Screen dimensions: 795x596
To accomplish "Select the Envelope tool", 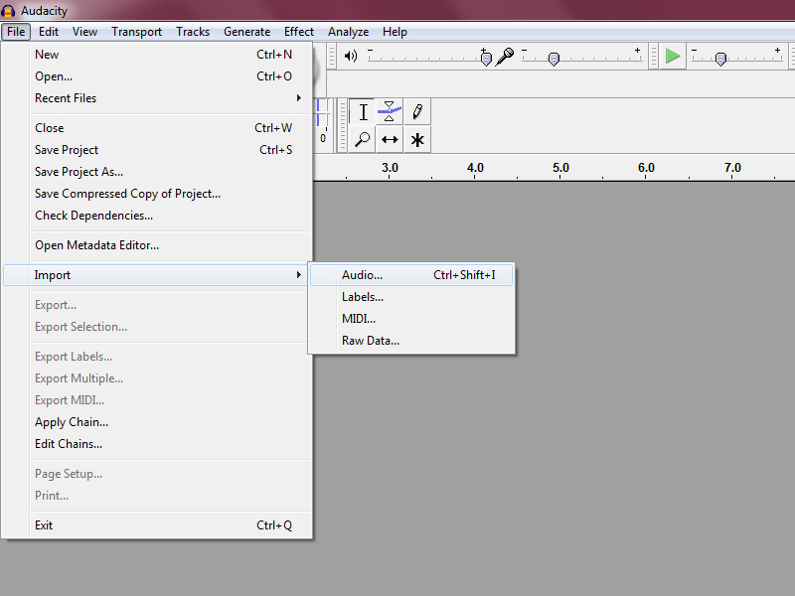I will 390,112.
